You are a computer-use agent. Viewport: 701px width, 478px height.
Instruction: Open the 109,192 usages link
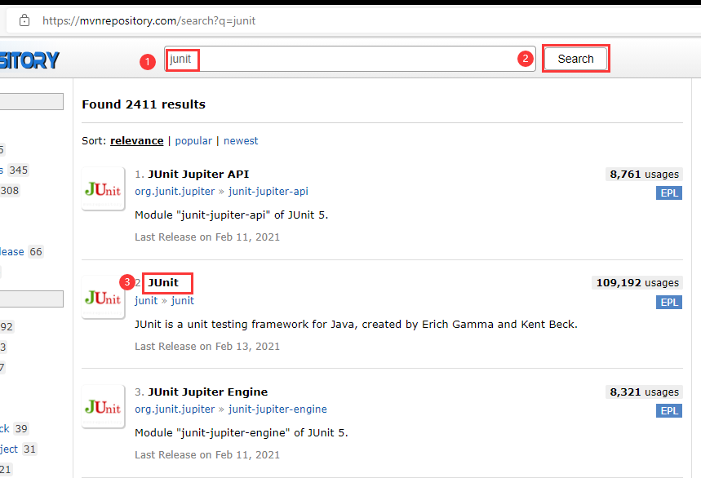637,283
